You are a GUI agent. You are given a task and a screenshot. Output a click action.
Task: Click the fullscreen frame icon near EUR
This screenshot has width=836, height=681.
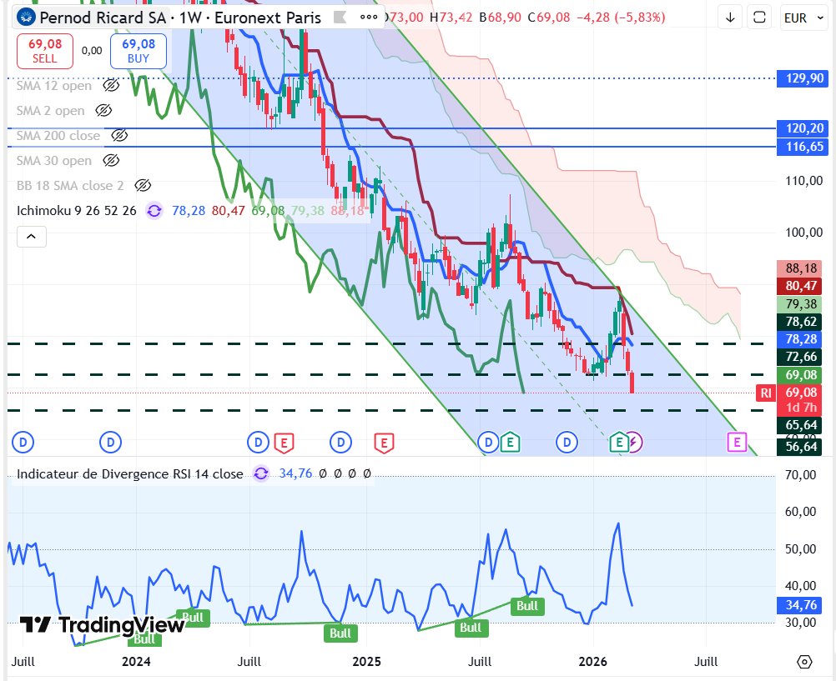758,18
